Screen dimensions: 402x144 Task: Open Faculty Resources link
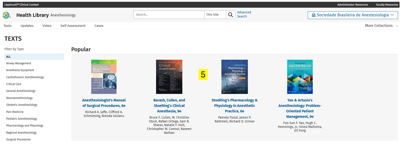coord(387,5)
